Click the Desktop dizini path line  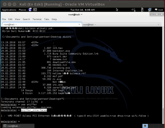[x=37, y=37]
